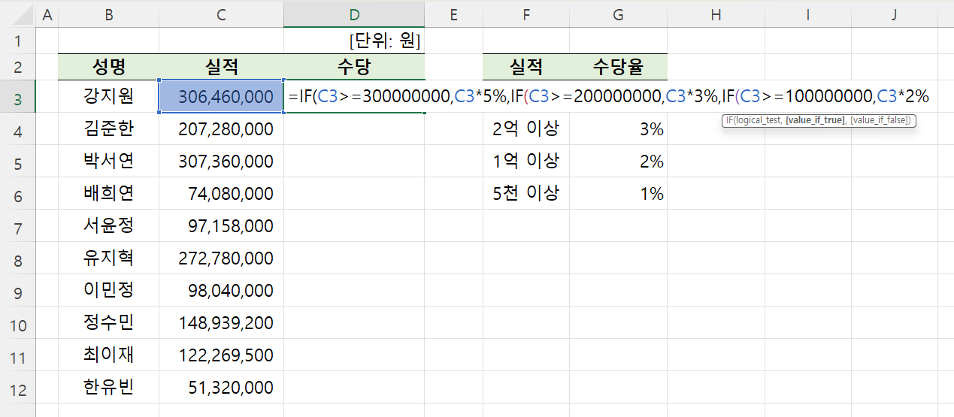Click the 수당율 header cell
This screenshot has width=954, height=417.
pos(618,67)
